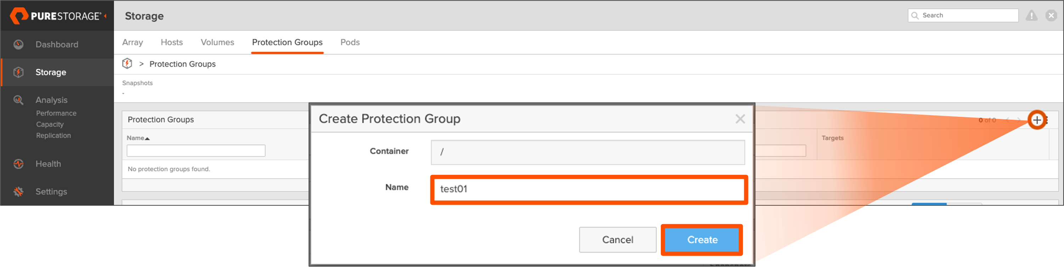Open the Health section icon
The height and width of the screenshot is (267, 1064).
click(18, 164)
